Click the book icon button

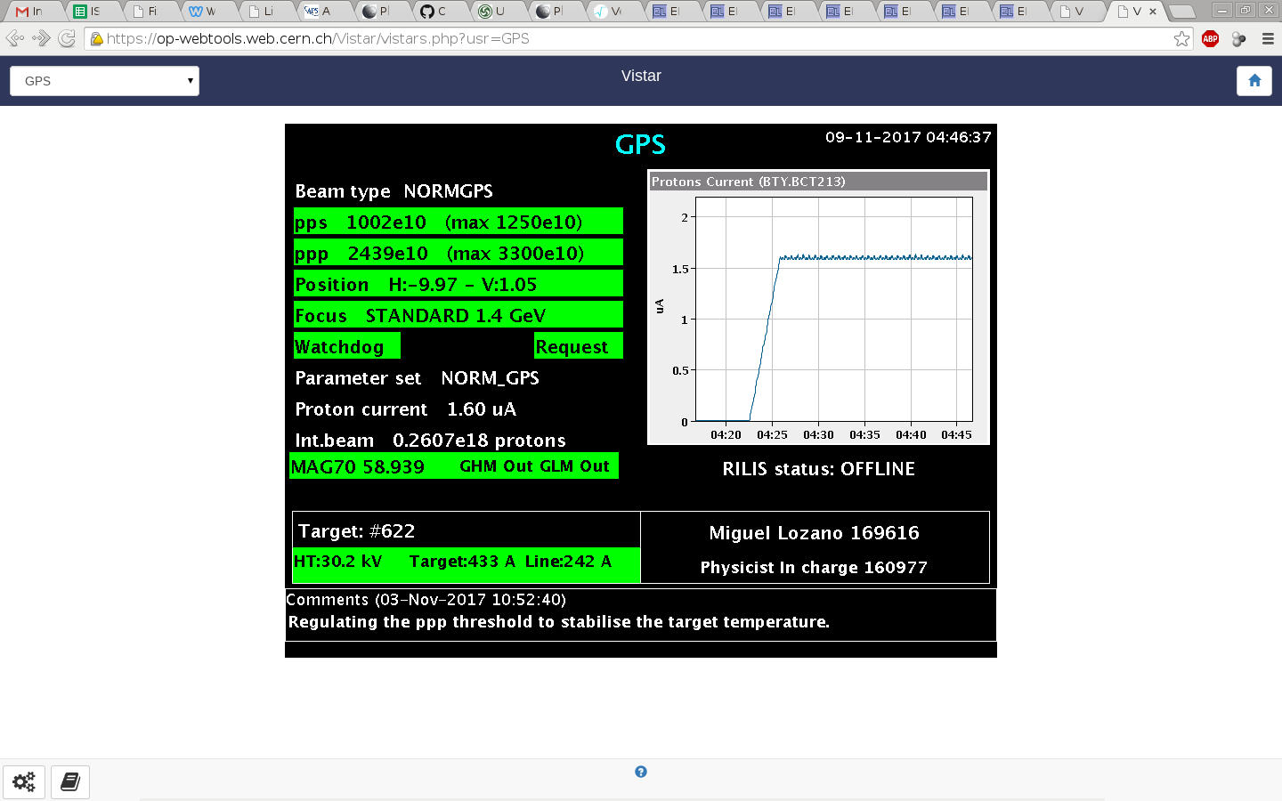pos(70,782)
